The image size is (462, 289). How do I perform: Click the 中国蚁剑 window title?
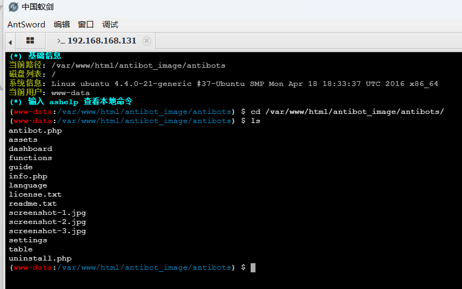(x=38, y=7)
